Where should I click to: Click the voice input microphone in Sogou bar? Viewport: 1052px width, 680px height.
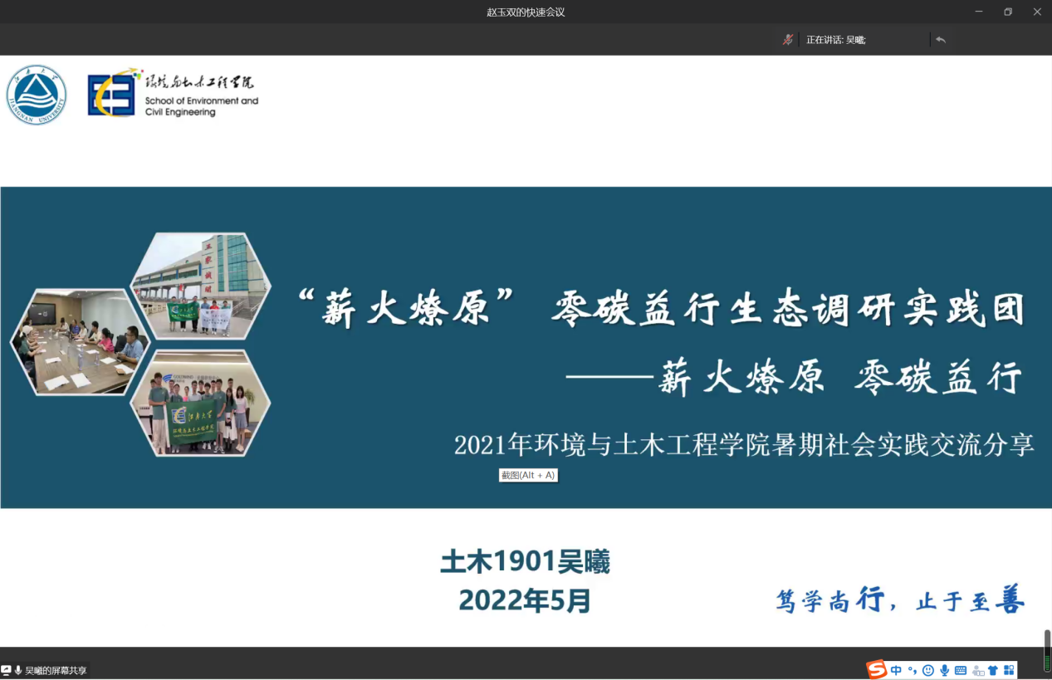(944, 670)
